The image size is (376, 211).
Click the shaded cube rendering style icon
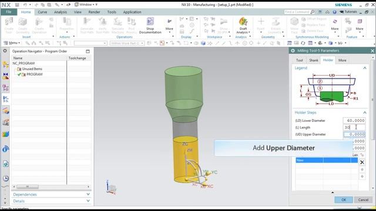tap(331, 43)
